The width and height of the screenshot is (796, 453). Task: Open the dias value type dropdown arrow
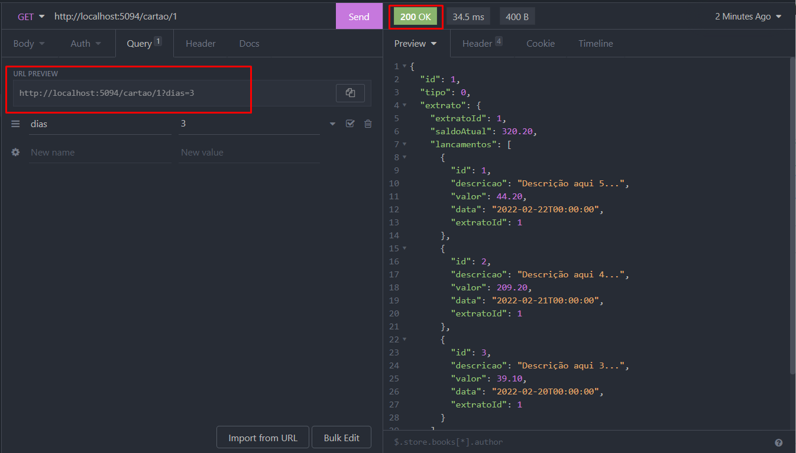click(x=332, y=124)
